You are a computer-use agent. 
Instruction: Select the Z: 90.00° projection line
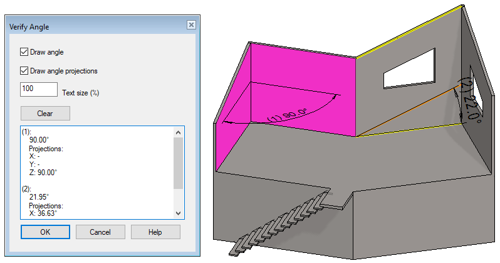point(43,173)
